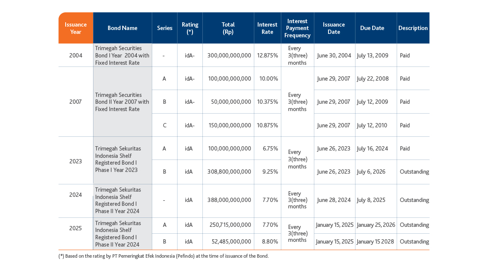Image resolution: width=488 pixels, height=268 pixels.
Task: Select the 2023 issuance year cell
Action: pos(75,161)
